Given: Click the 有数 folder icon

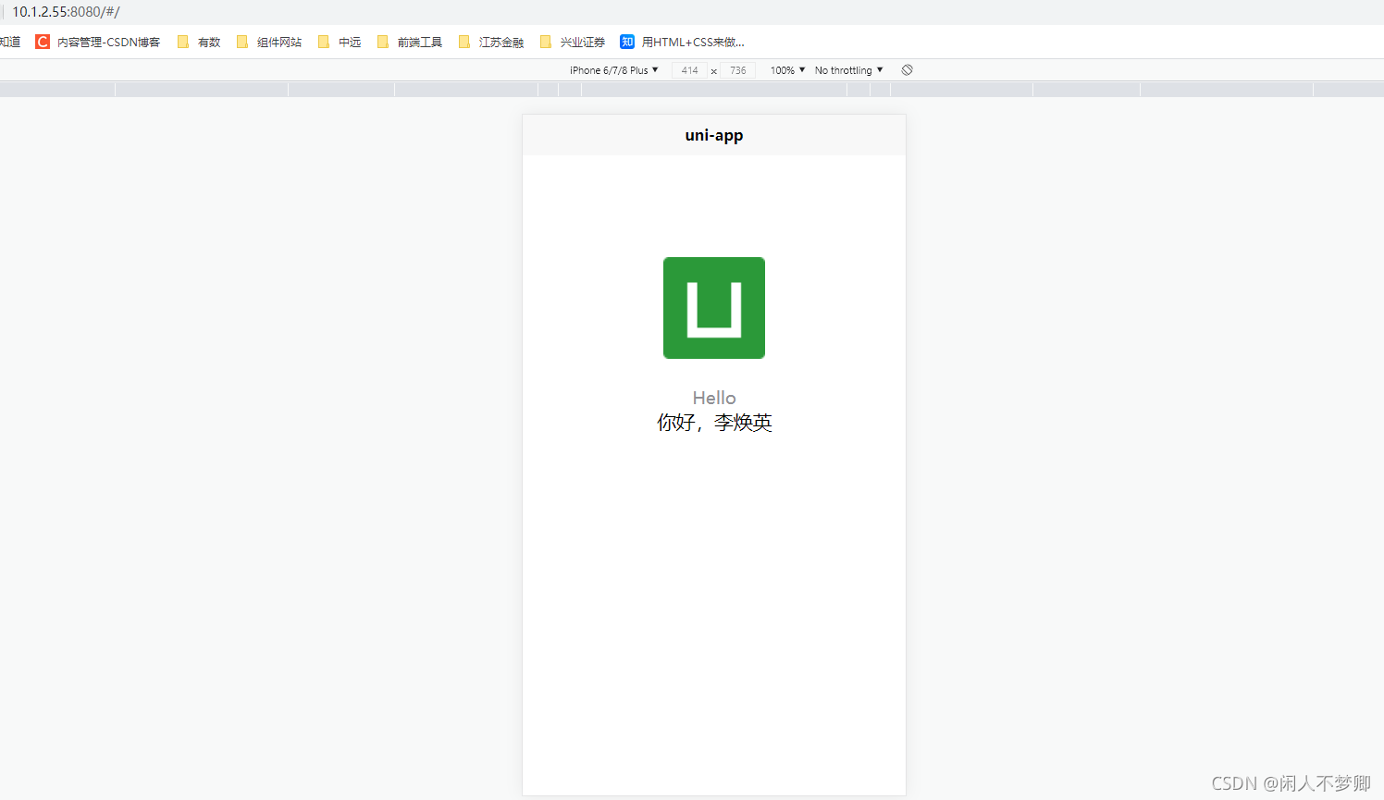Looking at the screenshot, I should (x=183, y=42).
